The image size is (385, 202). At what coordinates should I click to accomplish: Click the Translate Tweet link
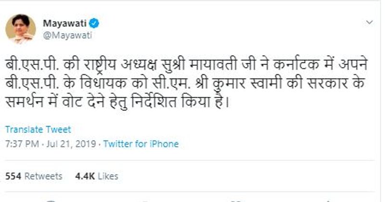tap(38, 130)
